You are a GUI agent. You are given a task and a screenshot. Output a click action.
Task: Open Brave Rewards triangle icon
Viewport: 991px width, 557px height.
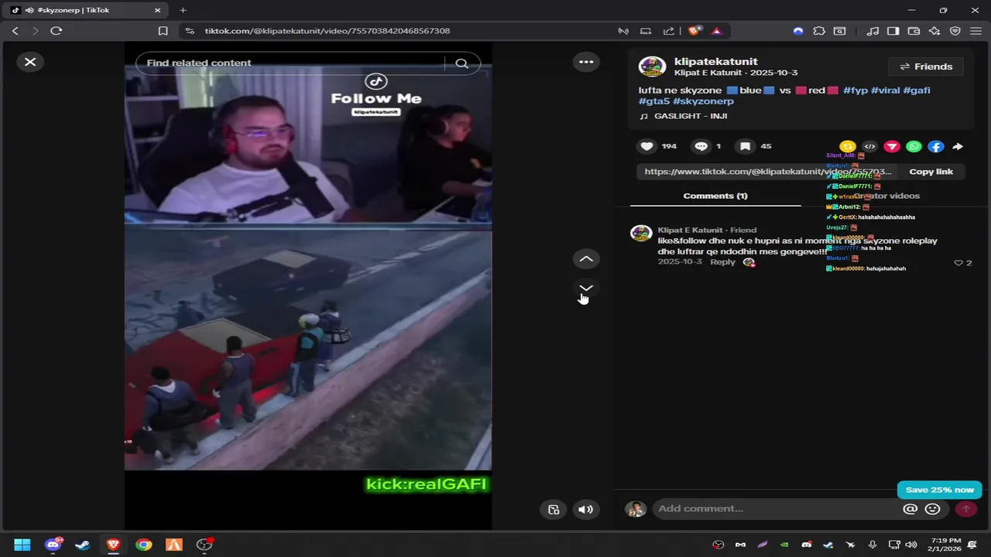(x=716, y=31)
